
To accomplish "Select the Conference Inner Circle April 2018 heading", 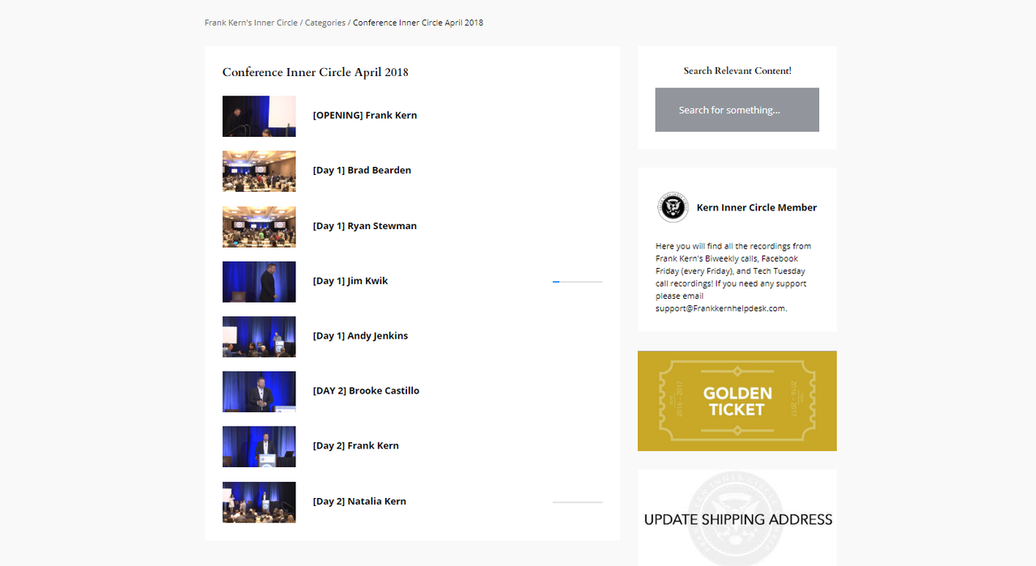I will click(316, 72).
